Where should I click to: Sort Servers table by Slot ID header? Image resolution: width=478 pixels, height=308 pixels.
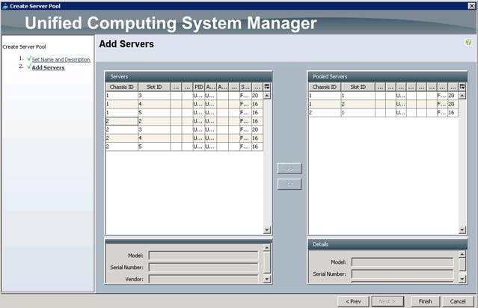coord(154,87)
